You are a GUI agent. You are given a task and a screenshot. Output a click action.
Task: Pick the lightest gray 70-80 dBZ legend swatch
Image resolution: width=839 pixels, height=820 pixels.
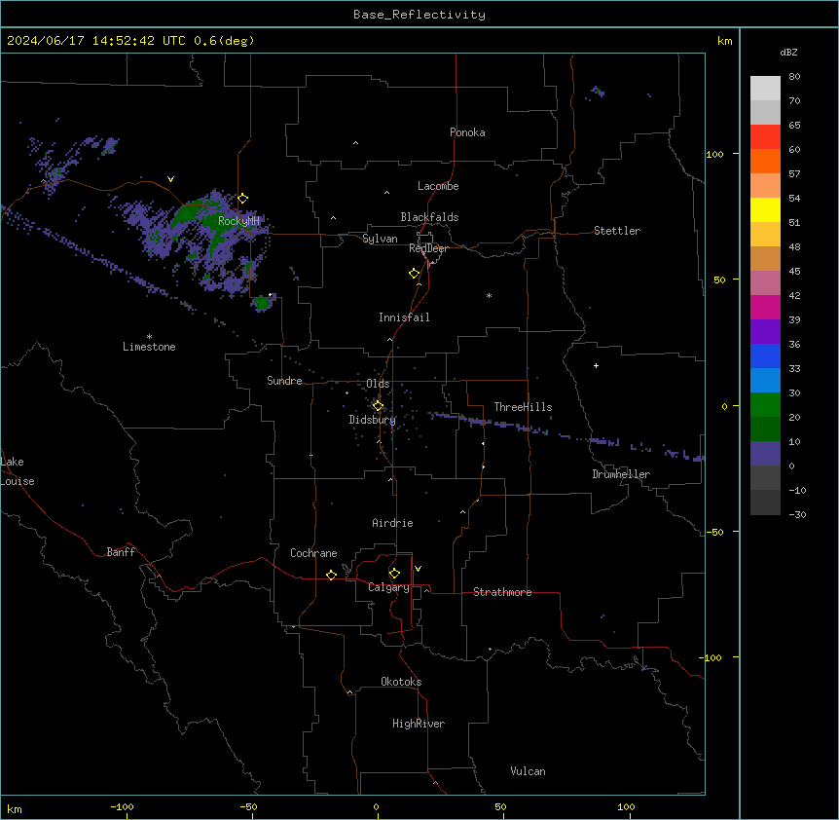765,89
